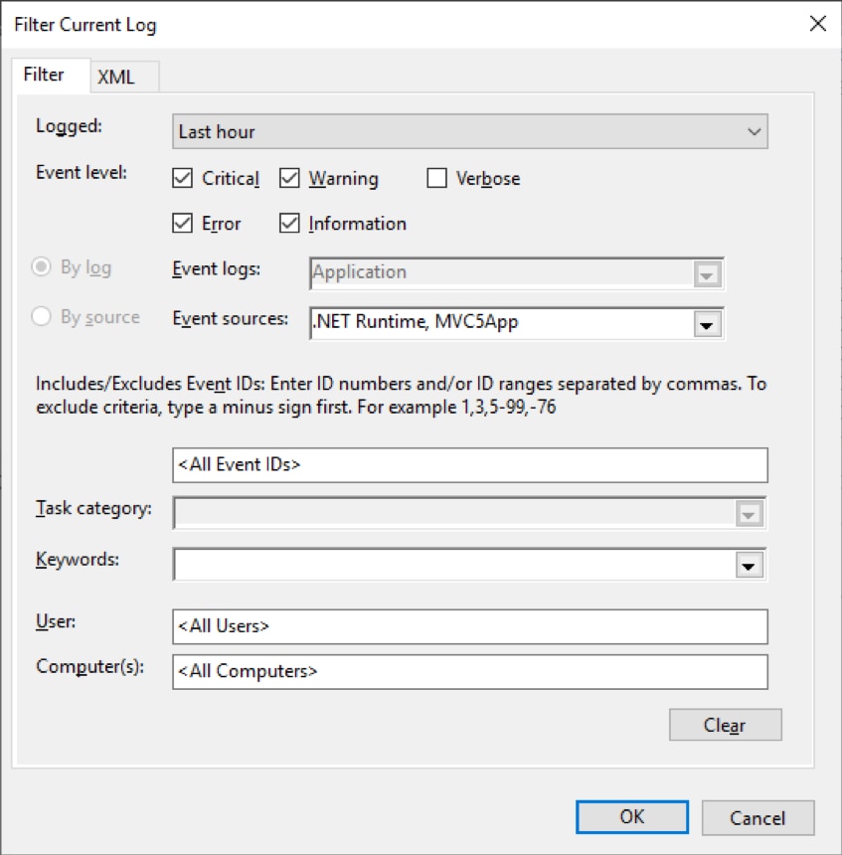This screenshot has height=855, width=842.
Task: Click OK to apply the filter
Action: [632, 817]
